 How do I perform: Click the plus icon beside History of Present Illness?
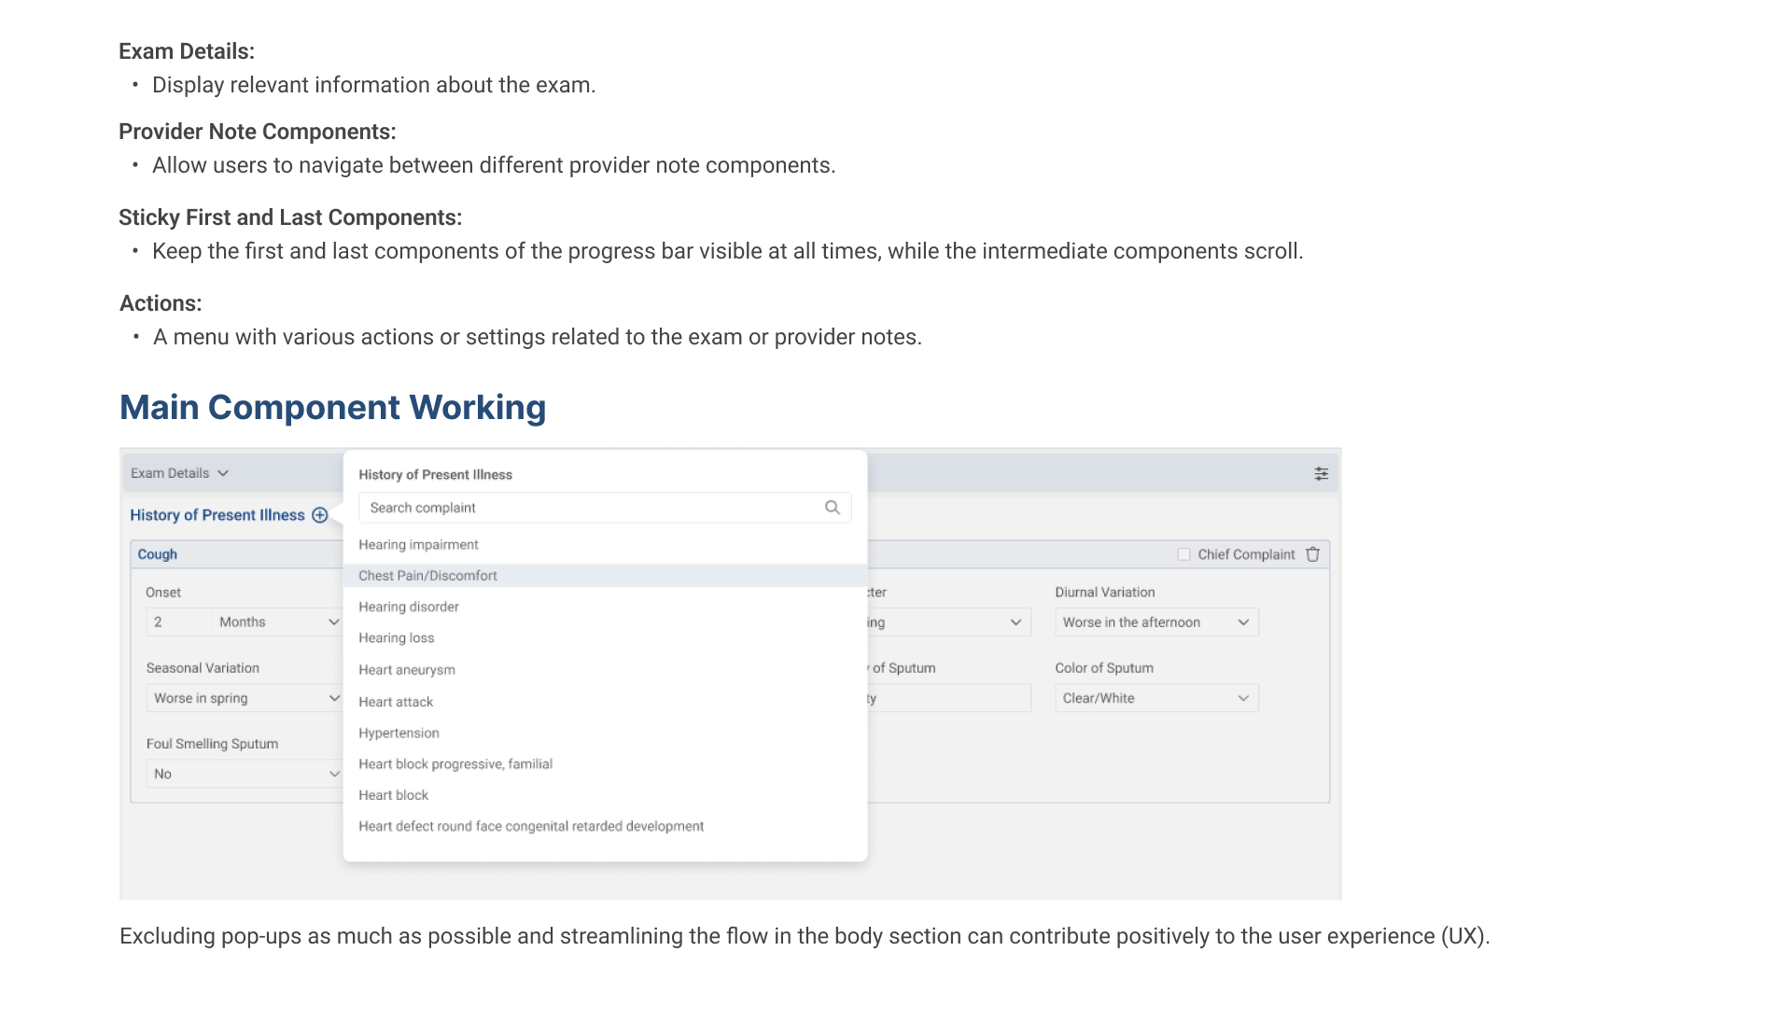320,515
